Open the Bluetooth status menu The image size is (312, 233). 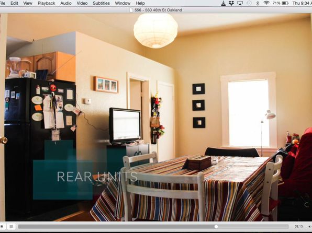click(x=258, y=3)
